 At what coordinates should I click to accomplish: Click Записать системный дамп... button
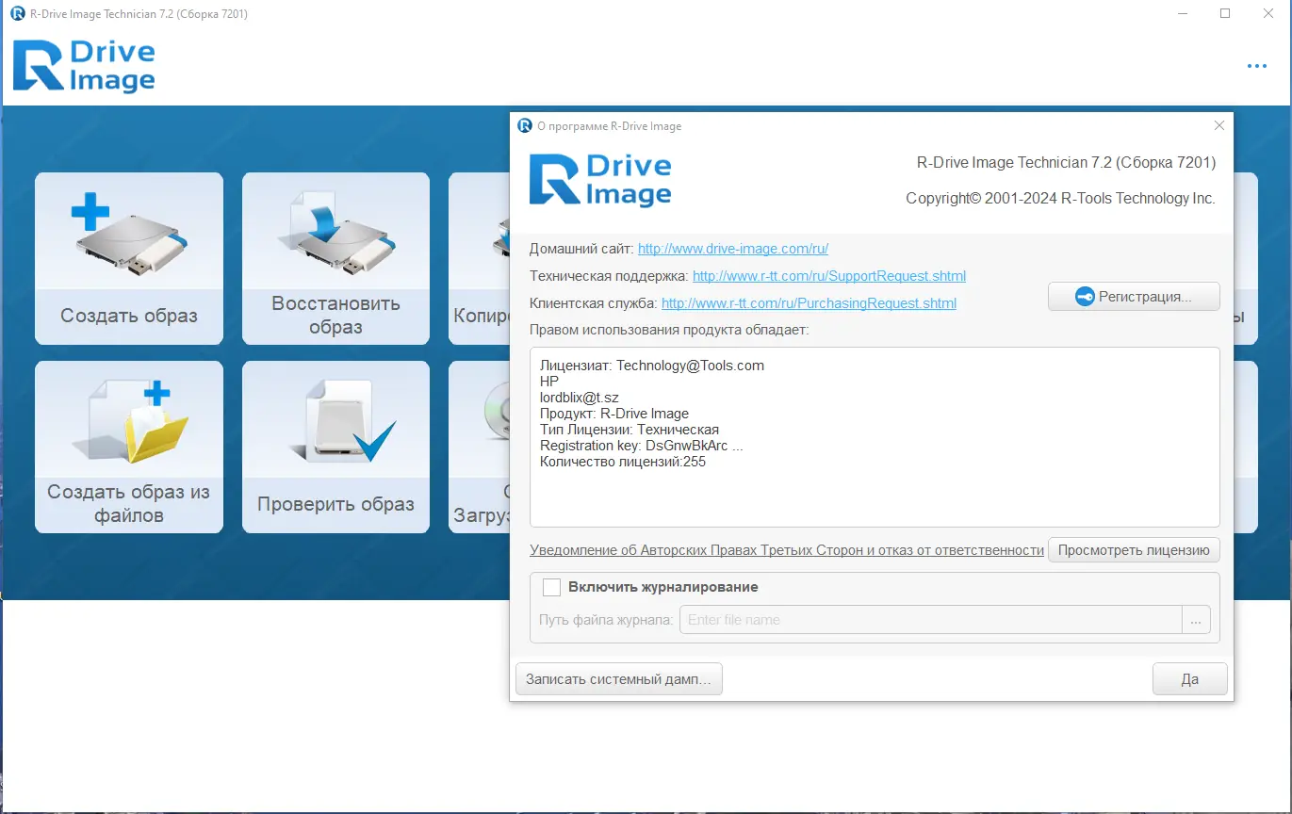click(x=619, y=679)
